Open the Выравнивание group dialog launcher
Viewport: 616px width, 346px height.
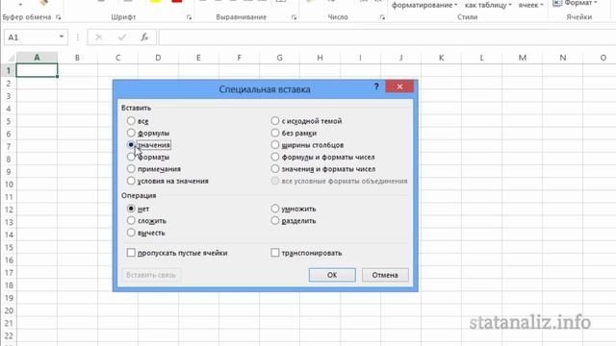click(x=294, y=17)
